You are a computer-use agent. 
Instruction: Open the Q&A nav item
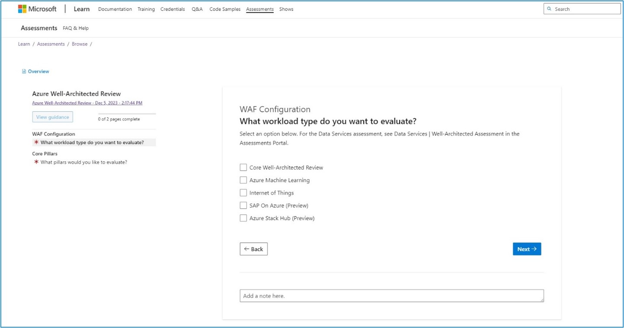pyautogui.click(x=197, y=9)
